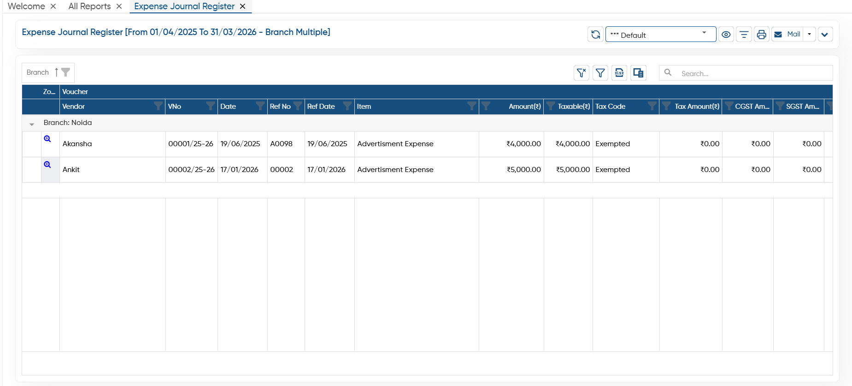Select the Expense Journal Register tab

click(184, 6)
